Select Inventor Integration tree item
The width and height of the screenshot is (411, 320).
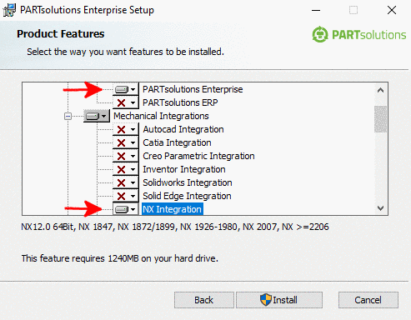pos(184,169)
